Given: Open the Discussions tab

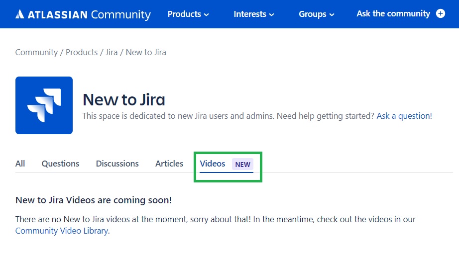Looking at the screenshot, I should pyautogui.click(x=117, y=164).
